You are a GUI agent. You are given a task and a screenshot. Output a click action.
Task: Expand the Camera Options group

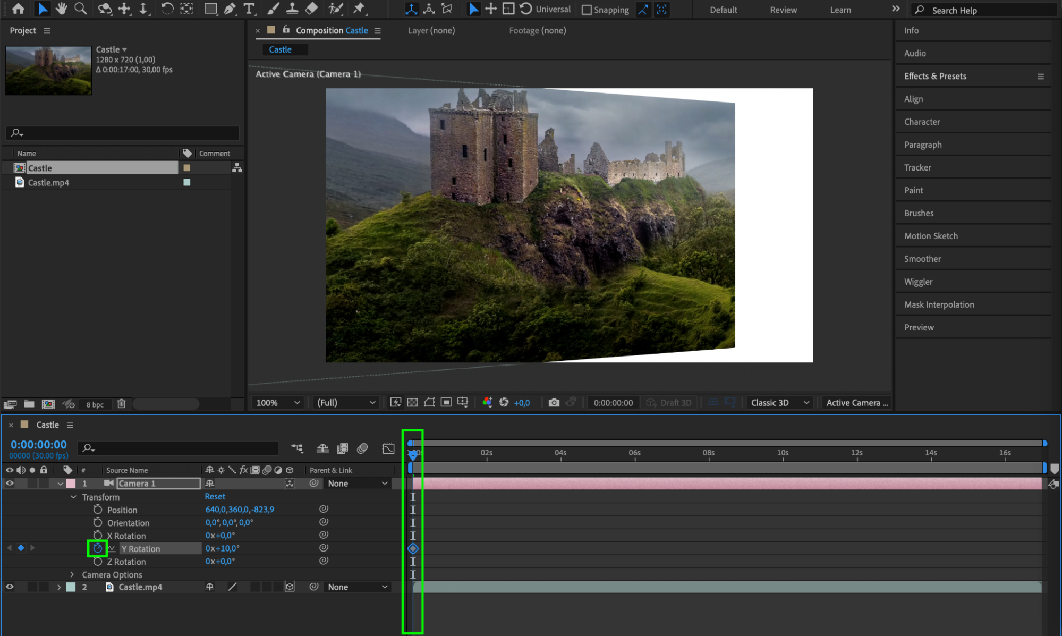[72, 574]
